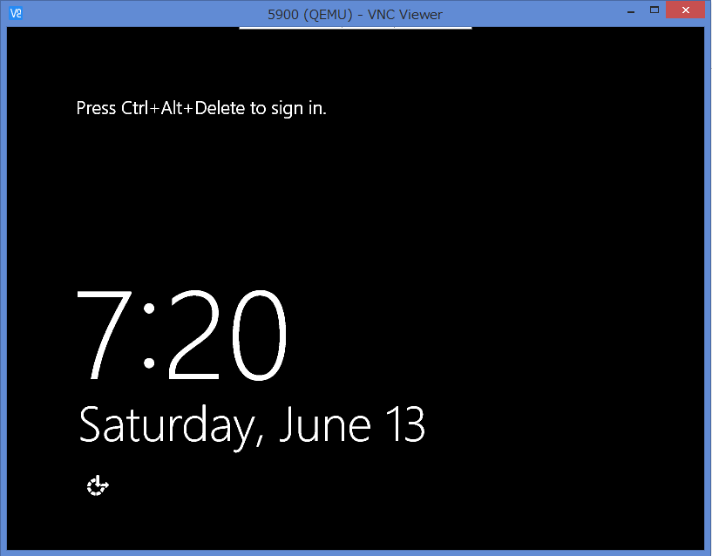
Task: Close the VNC Viewer window
Action: 686,10
